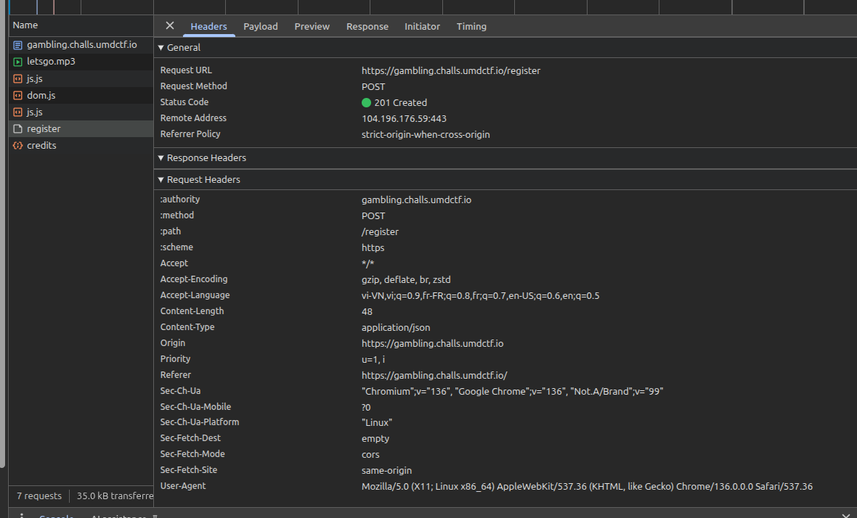View the Timing tab

click(471, 26)
